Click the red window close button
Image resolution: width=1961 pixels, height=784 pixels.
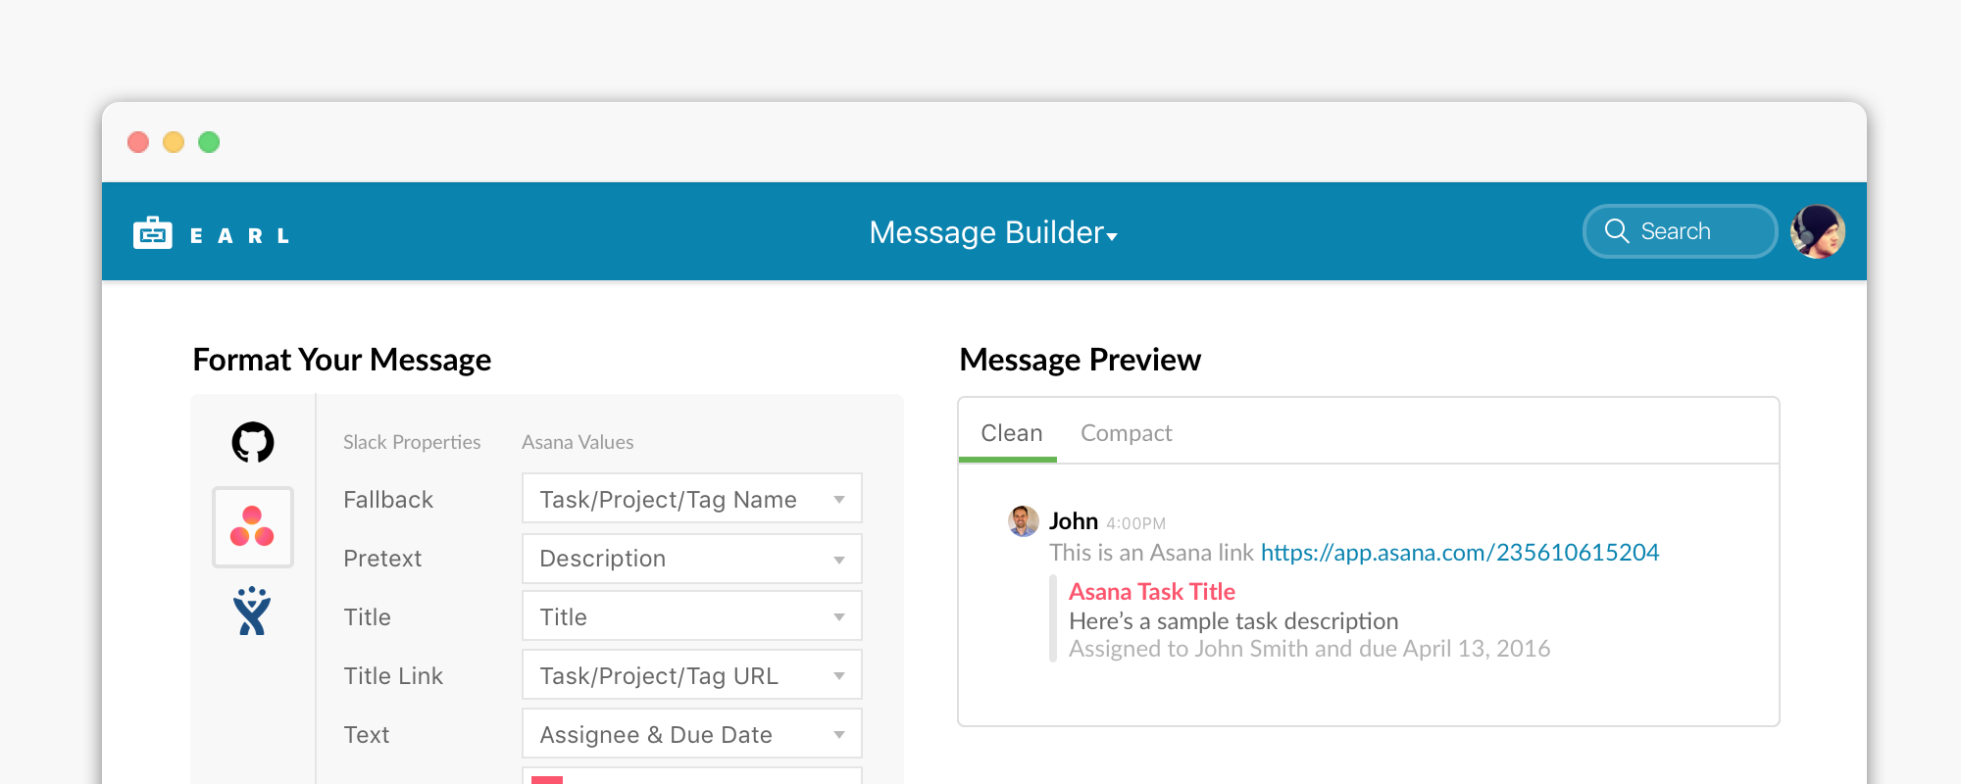pos(138,142)
